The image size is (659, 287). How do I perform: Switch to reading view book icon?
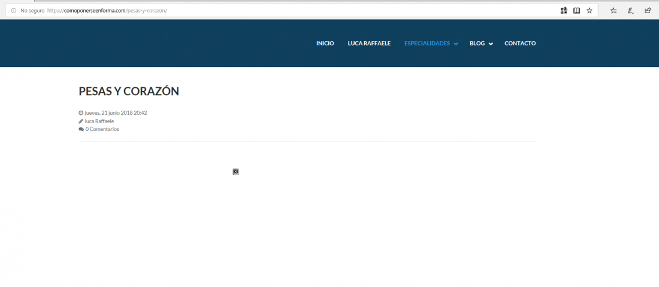coord(576,11)
